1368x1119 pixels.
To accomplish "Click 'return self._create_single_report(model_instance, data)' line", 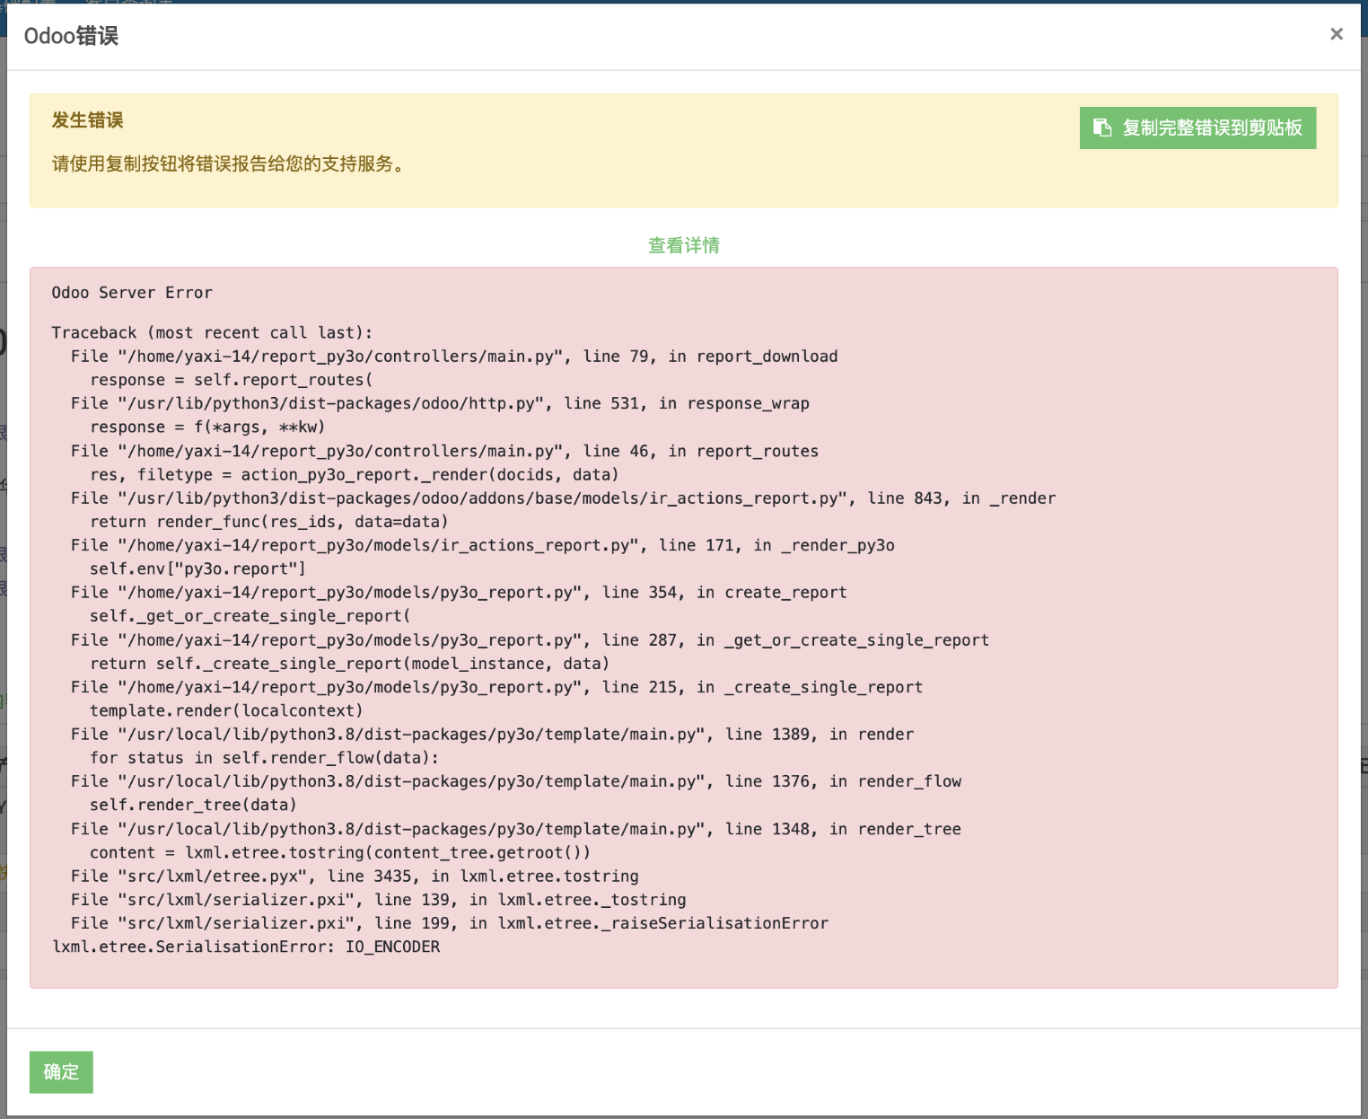I will point(350,664).
